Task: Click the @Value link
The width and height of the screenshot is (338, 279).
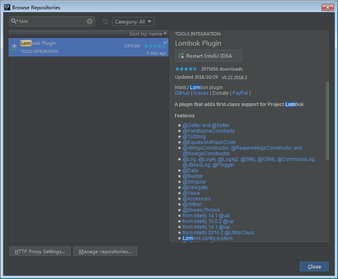Action: 191,193
